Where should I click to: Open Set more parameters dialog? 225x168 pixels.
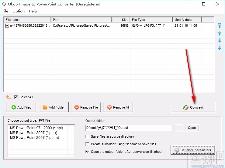coord(193,150)
